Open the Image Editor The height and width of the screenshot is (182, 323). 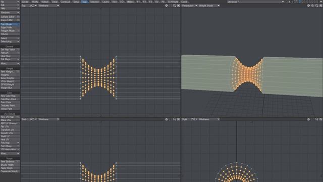pos(10,20)
